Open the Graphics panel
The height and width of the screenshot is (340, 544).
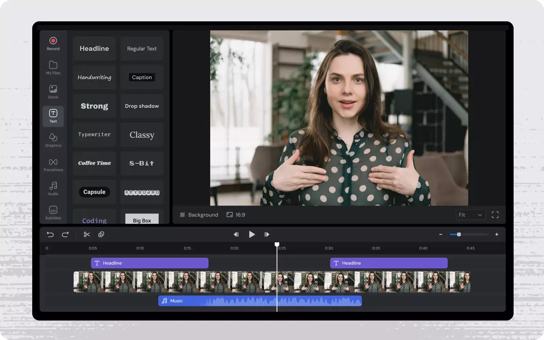53,140
